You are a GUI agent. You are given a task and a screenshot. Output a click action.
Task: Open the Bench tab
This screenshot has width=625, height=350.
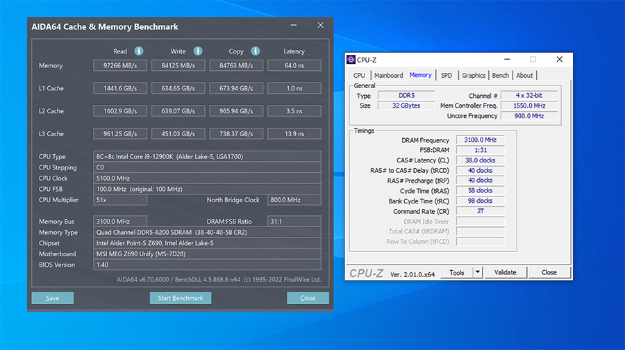click(500, 76)
